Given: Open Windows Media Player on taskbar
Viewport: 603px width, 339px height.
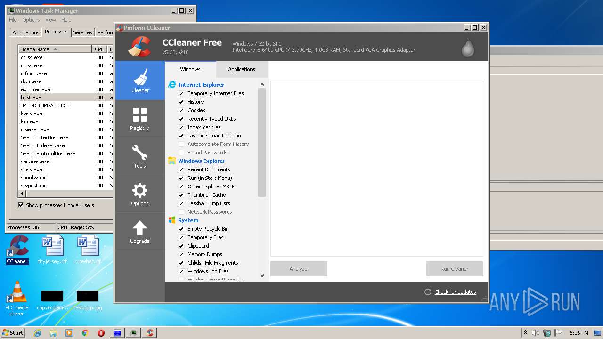Looking at the screenshot, I should point(69,333).
